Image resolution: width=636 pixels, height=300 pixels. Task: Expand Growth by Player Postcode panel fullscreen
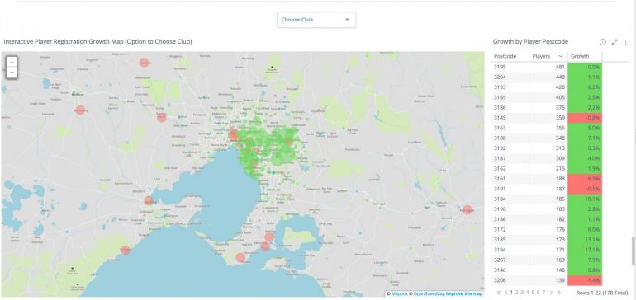[615, 42]
